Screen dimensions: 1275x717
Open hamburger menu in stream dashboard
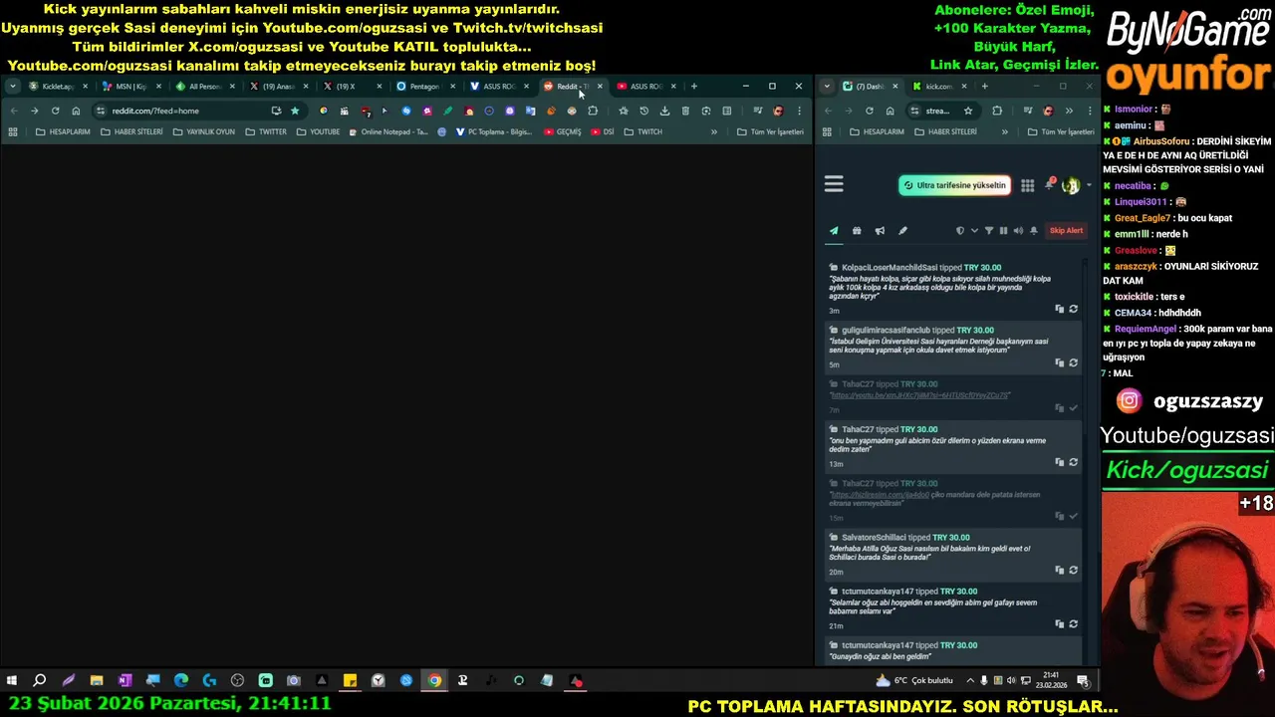coord(834,184)
